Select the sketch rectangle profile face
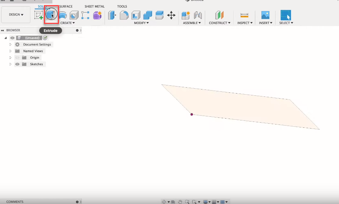 (241, 107)
